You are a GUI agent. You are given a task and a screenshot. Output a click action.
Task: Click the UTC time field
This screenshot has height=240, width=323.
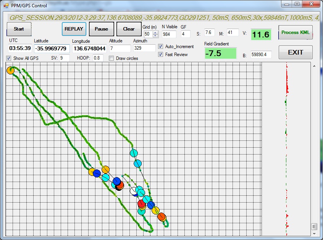click(x=20, y=48)
